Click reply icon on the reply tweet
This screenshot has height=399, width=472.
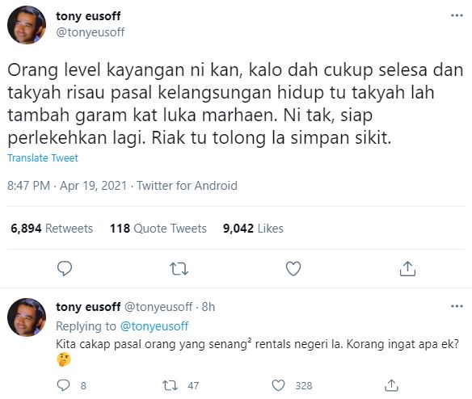point(64,385)
